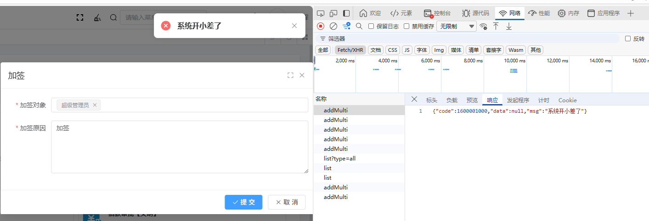
Task: Toggle device emulation icon in DevTools
Action: tap(333, 13)
